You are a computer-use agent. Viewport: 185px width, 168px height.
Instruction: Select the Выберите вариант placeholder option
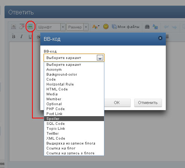point(74,65)
